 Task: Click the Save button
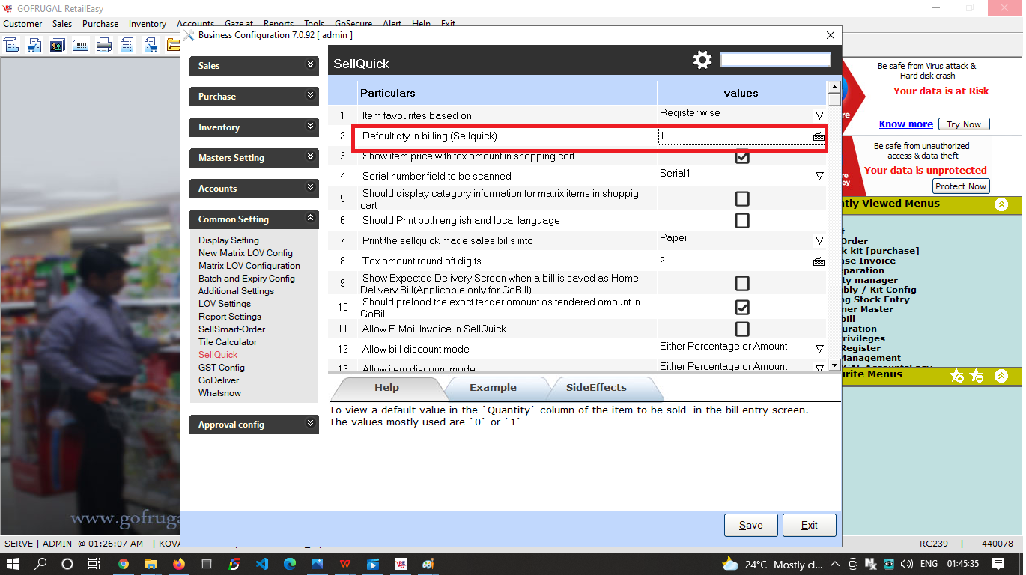[x=751, y=526]
